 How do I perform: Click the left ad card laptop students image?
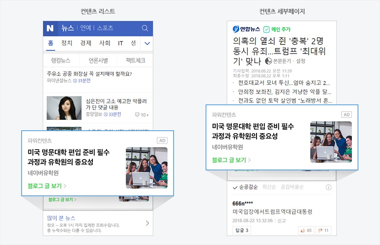[x=147, y=168]
